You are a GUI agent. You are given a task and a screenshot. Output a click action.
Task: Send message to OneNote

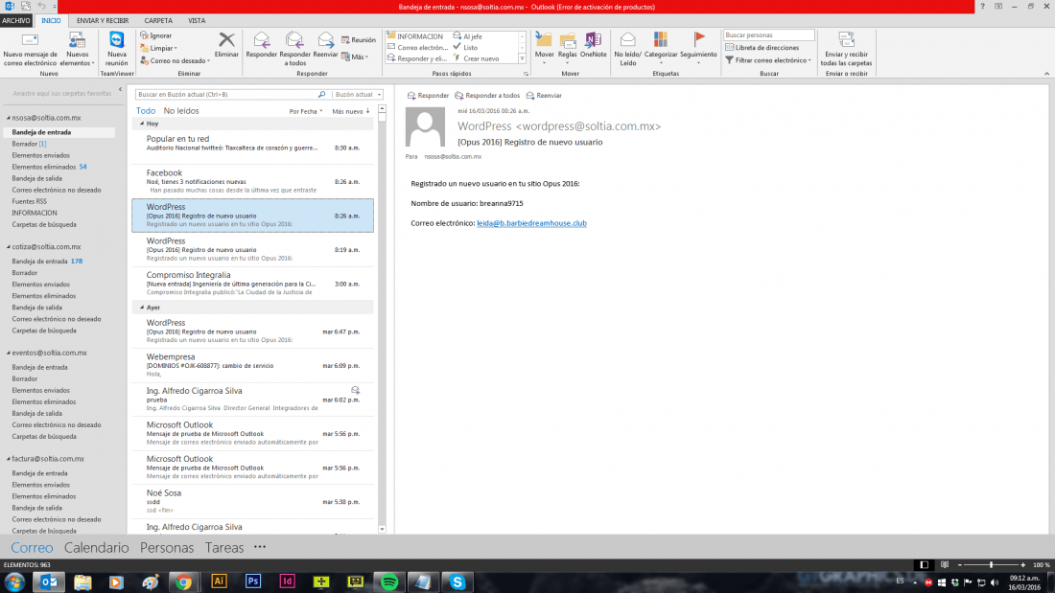tap(593, 45)
